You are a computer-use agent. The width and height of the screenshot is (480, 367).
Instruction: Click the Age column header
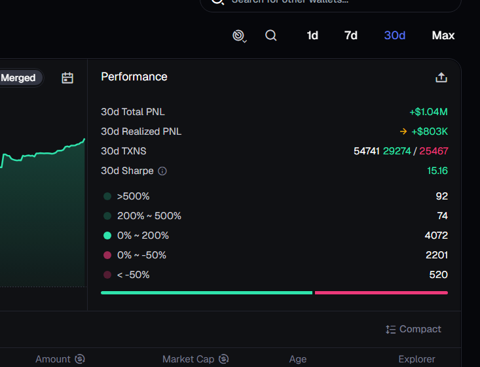(x=298, y=359)
